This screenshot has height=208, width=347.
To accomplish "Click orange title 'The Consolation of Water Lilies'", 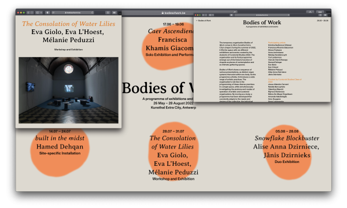I will point(69,24).
